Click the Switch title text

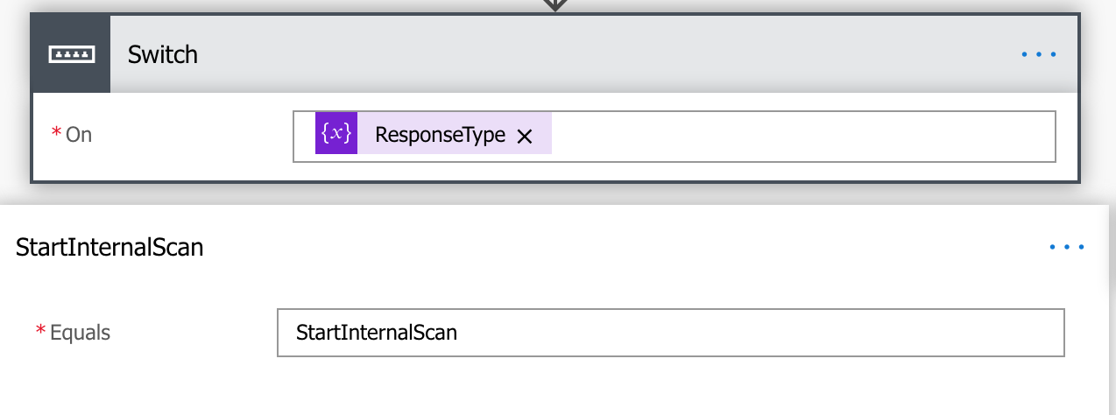click(x=163, y=55)
